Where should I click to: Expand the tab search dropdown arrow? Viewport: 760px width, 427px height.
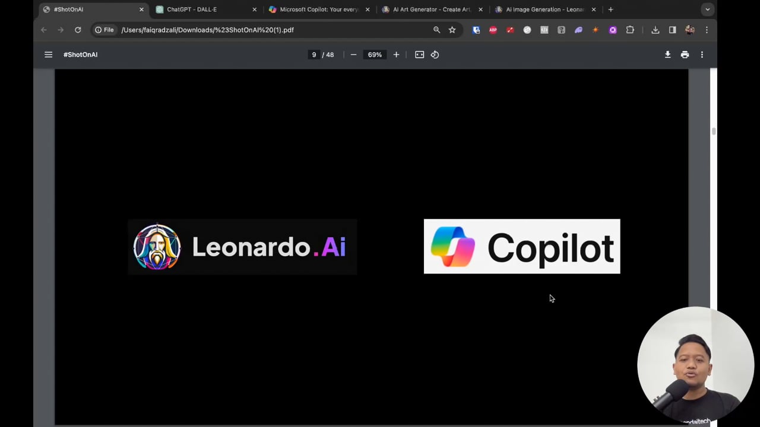(707, 9)
